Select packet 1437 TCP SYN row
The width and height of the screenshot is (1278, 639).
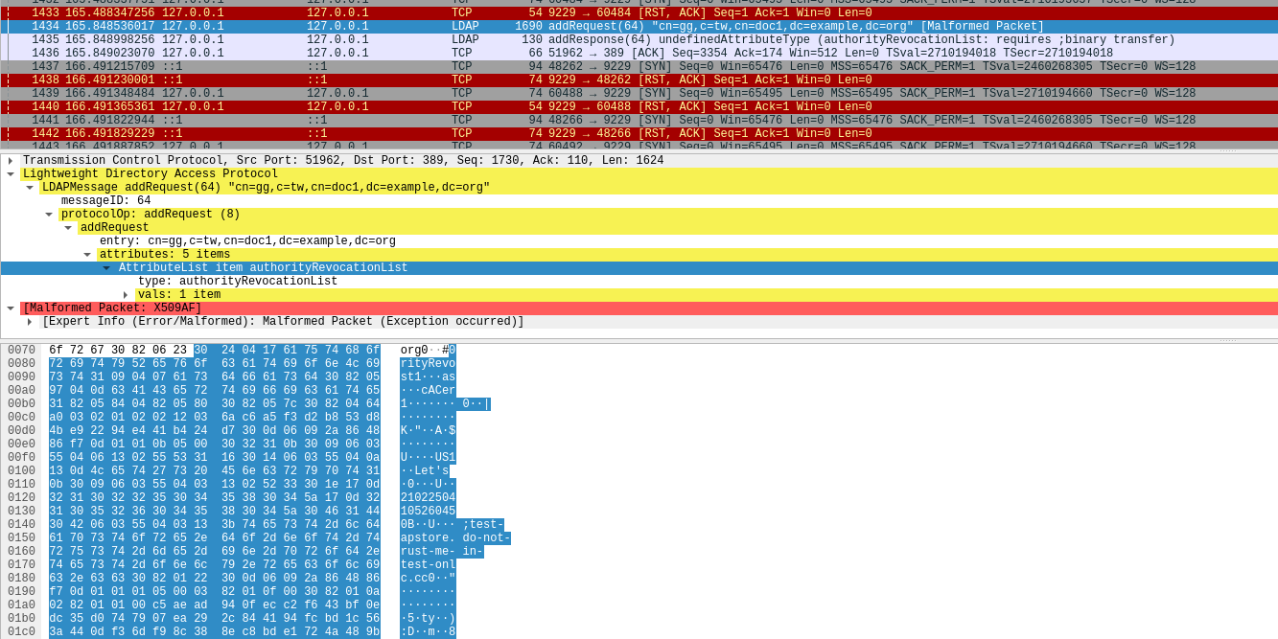[x=575, y=67]
